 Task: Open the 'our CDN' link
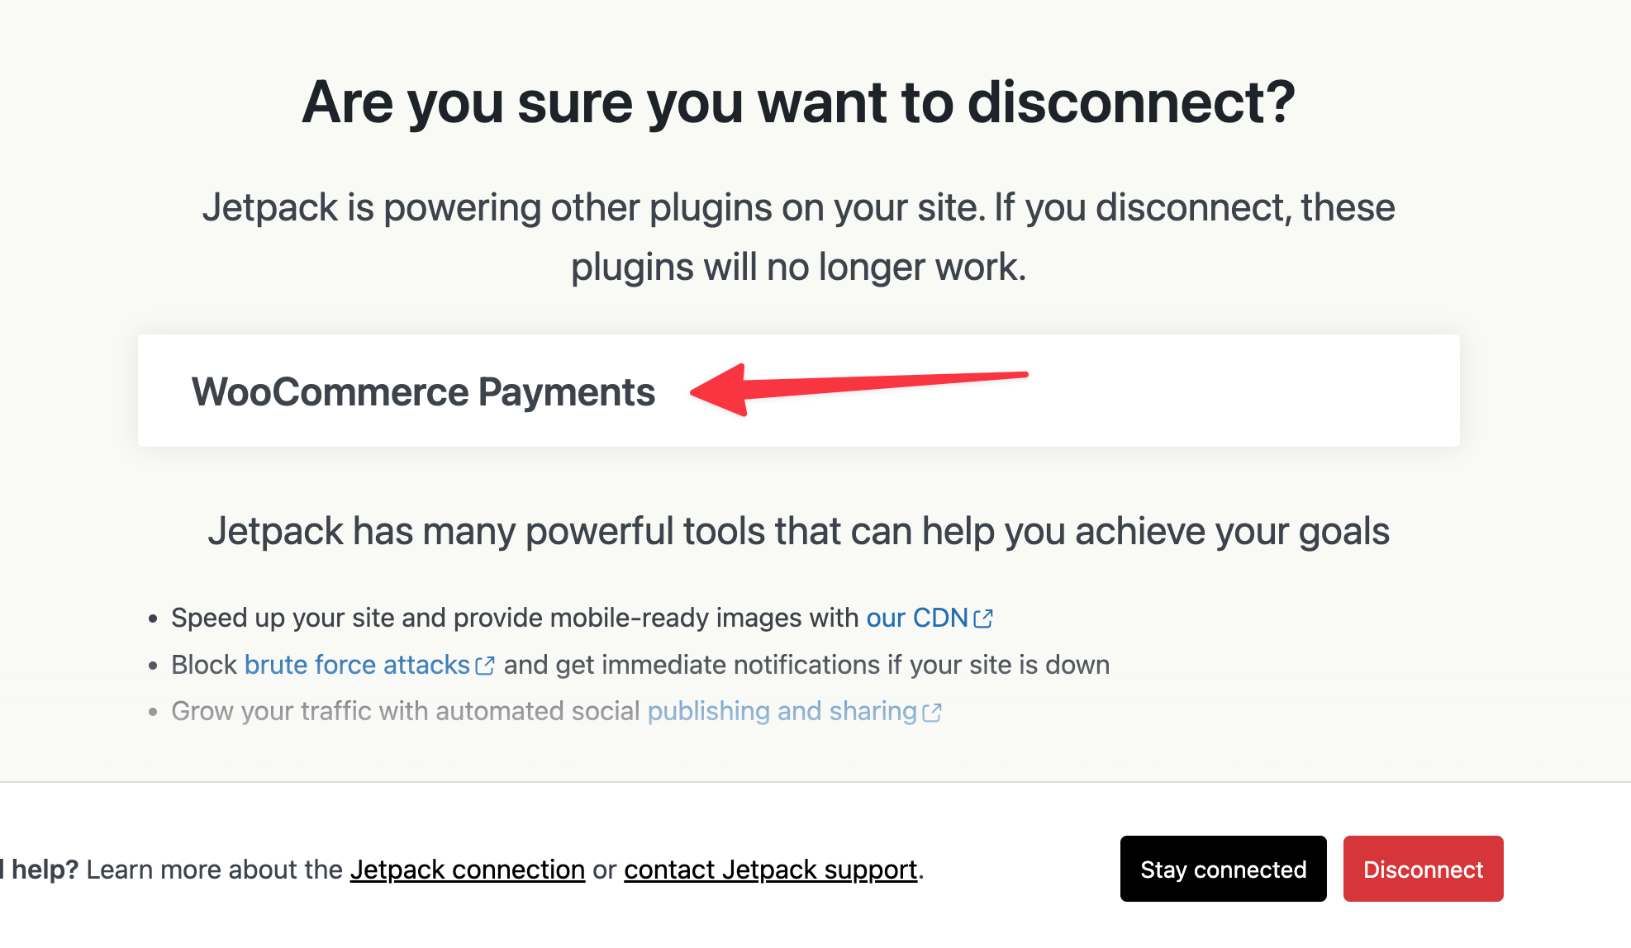[x=916, y=618]
